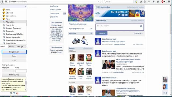This screenshot has width=172, height=97.
Task: Open the news.rambler.ru/29798948 link
Action: tap(113, 42)
